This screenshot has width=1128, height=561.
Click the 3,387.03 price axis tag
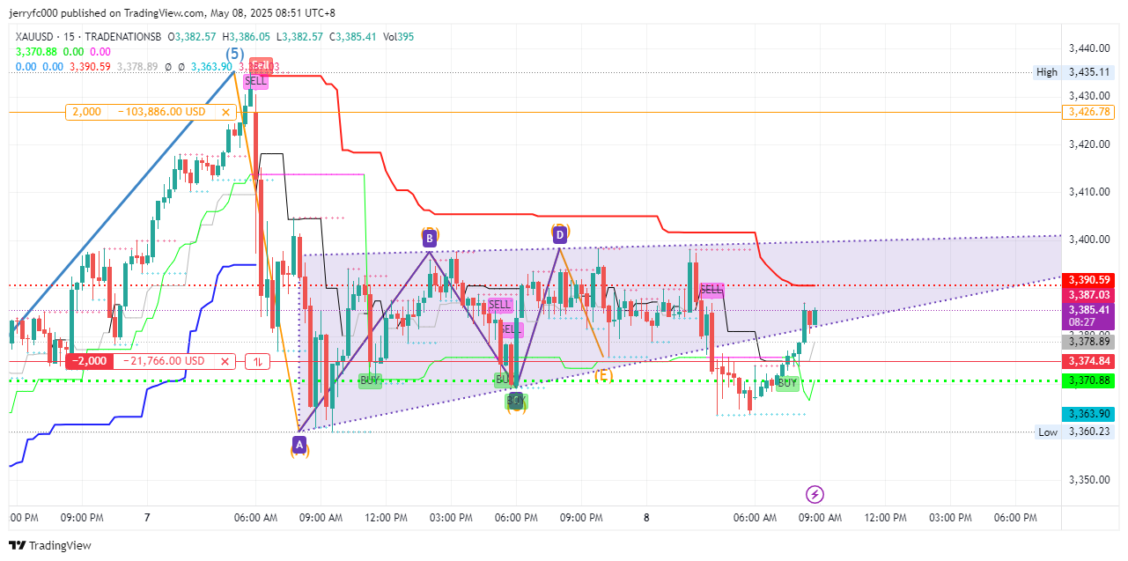1088,294
